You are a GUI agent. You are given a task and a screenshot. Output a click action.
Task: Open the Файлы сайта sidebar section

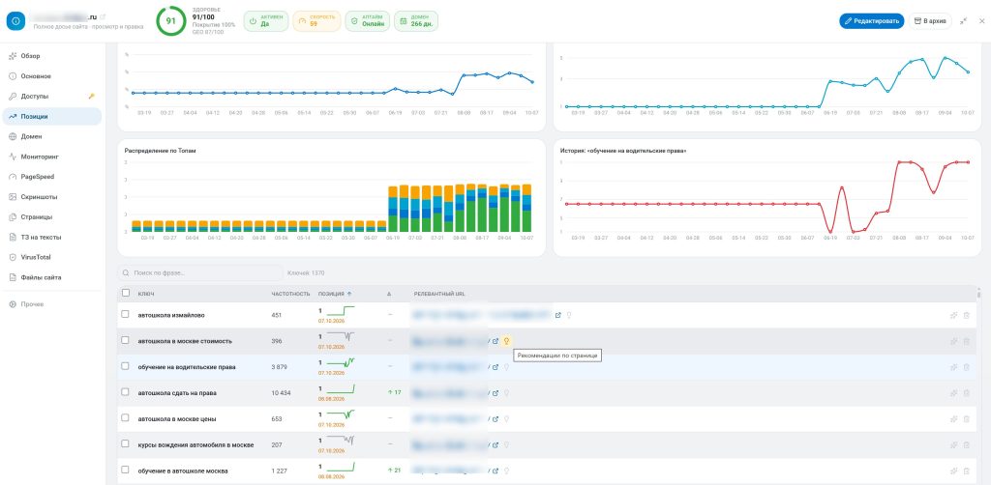coord(52,277)
